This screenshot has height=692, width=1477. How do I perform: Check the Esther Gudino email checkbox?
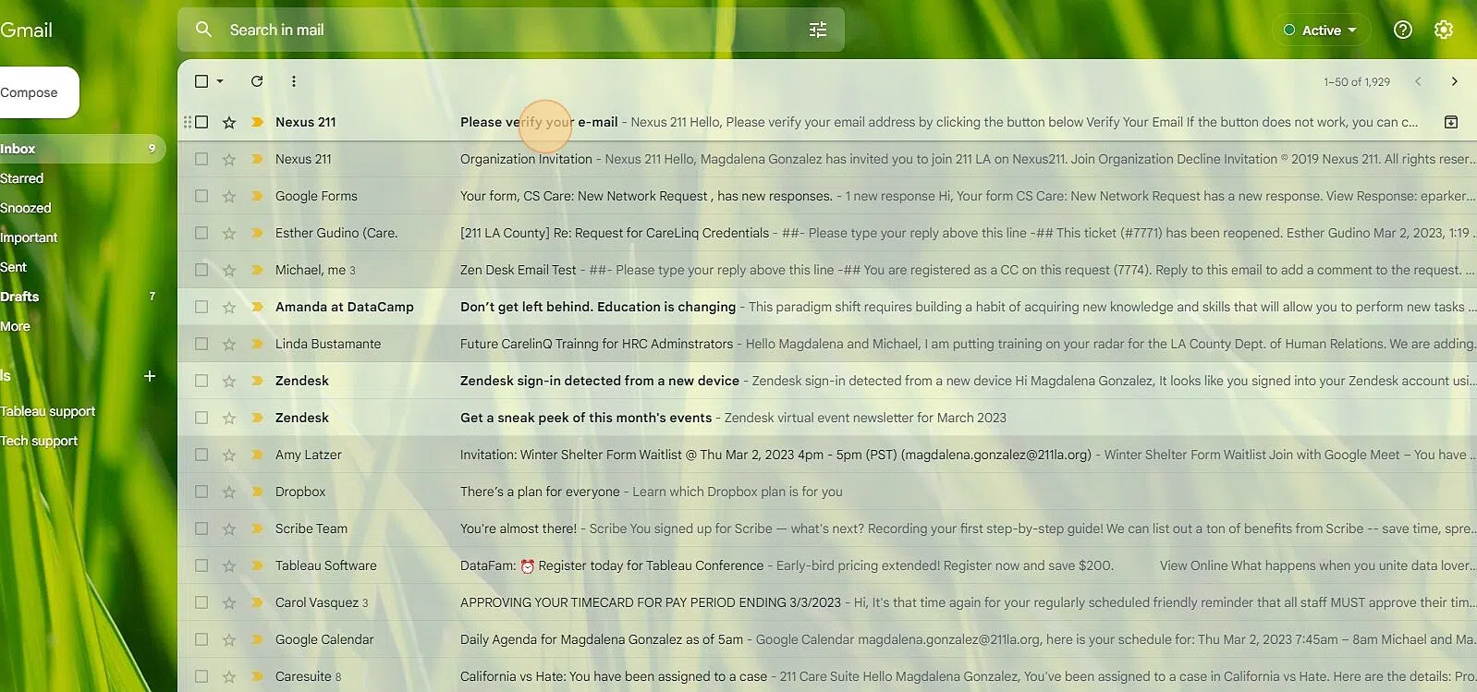click(x=201, y=233)
